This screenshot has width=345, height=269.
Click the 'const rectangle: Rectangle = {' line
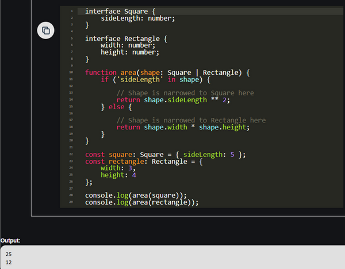coord(144,162)
